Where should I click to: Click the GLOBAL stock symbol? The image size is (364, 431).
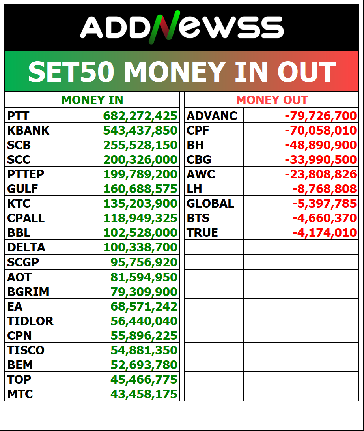[211, 204]
